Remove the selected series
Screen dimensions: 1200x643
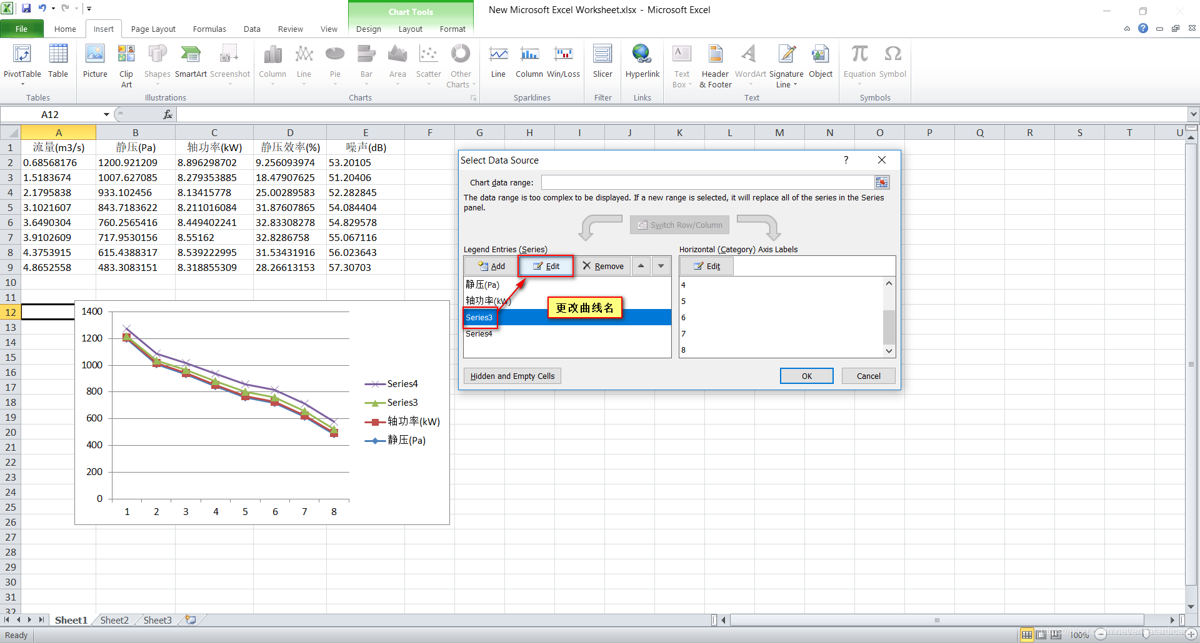(x=602, y=266)
